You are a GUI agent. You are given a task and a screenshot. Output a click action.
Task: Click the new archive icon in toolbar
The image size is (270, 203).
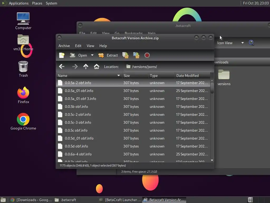point(62,55)
